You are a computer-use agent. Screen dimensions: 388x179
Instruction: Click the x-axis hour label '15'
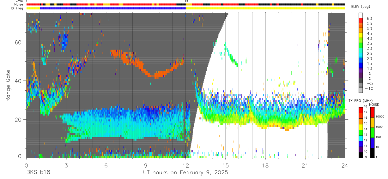226,165
